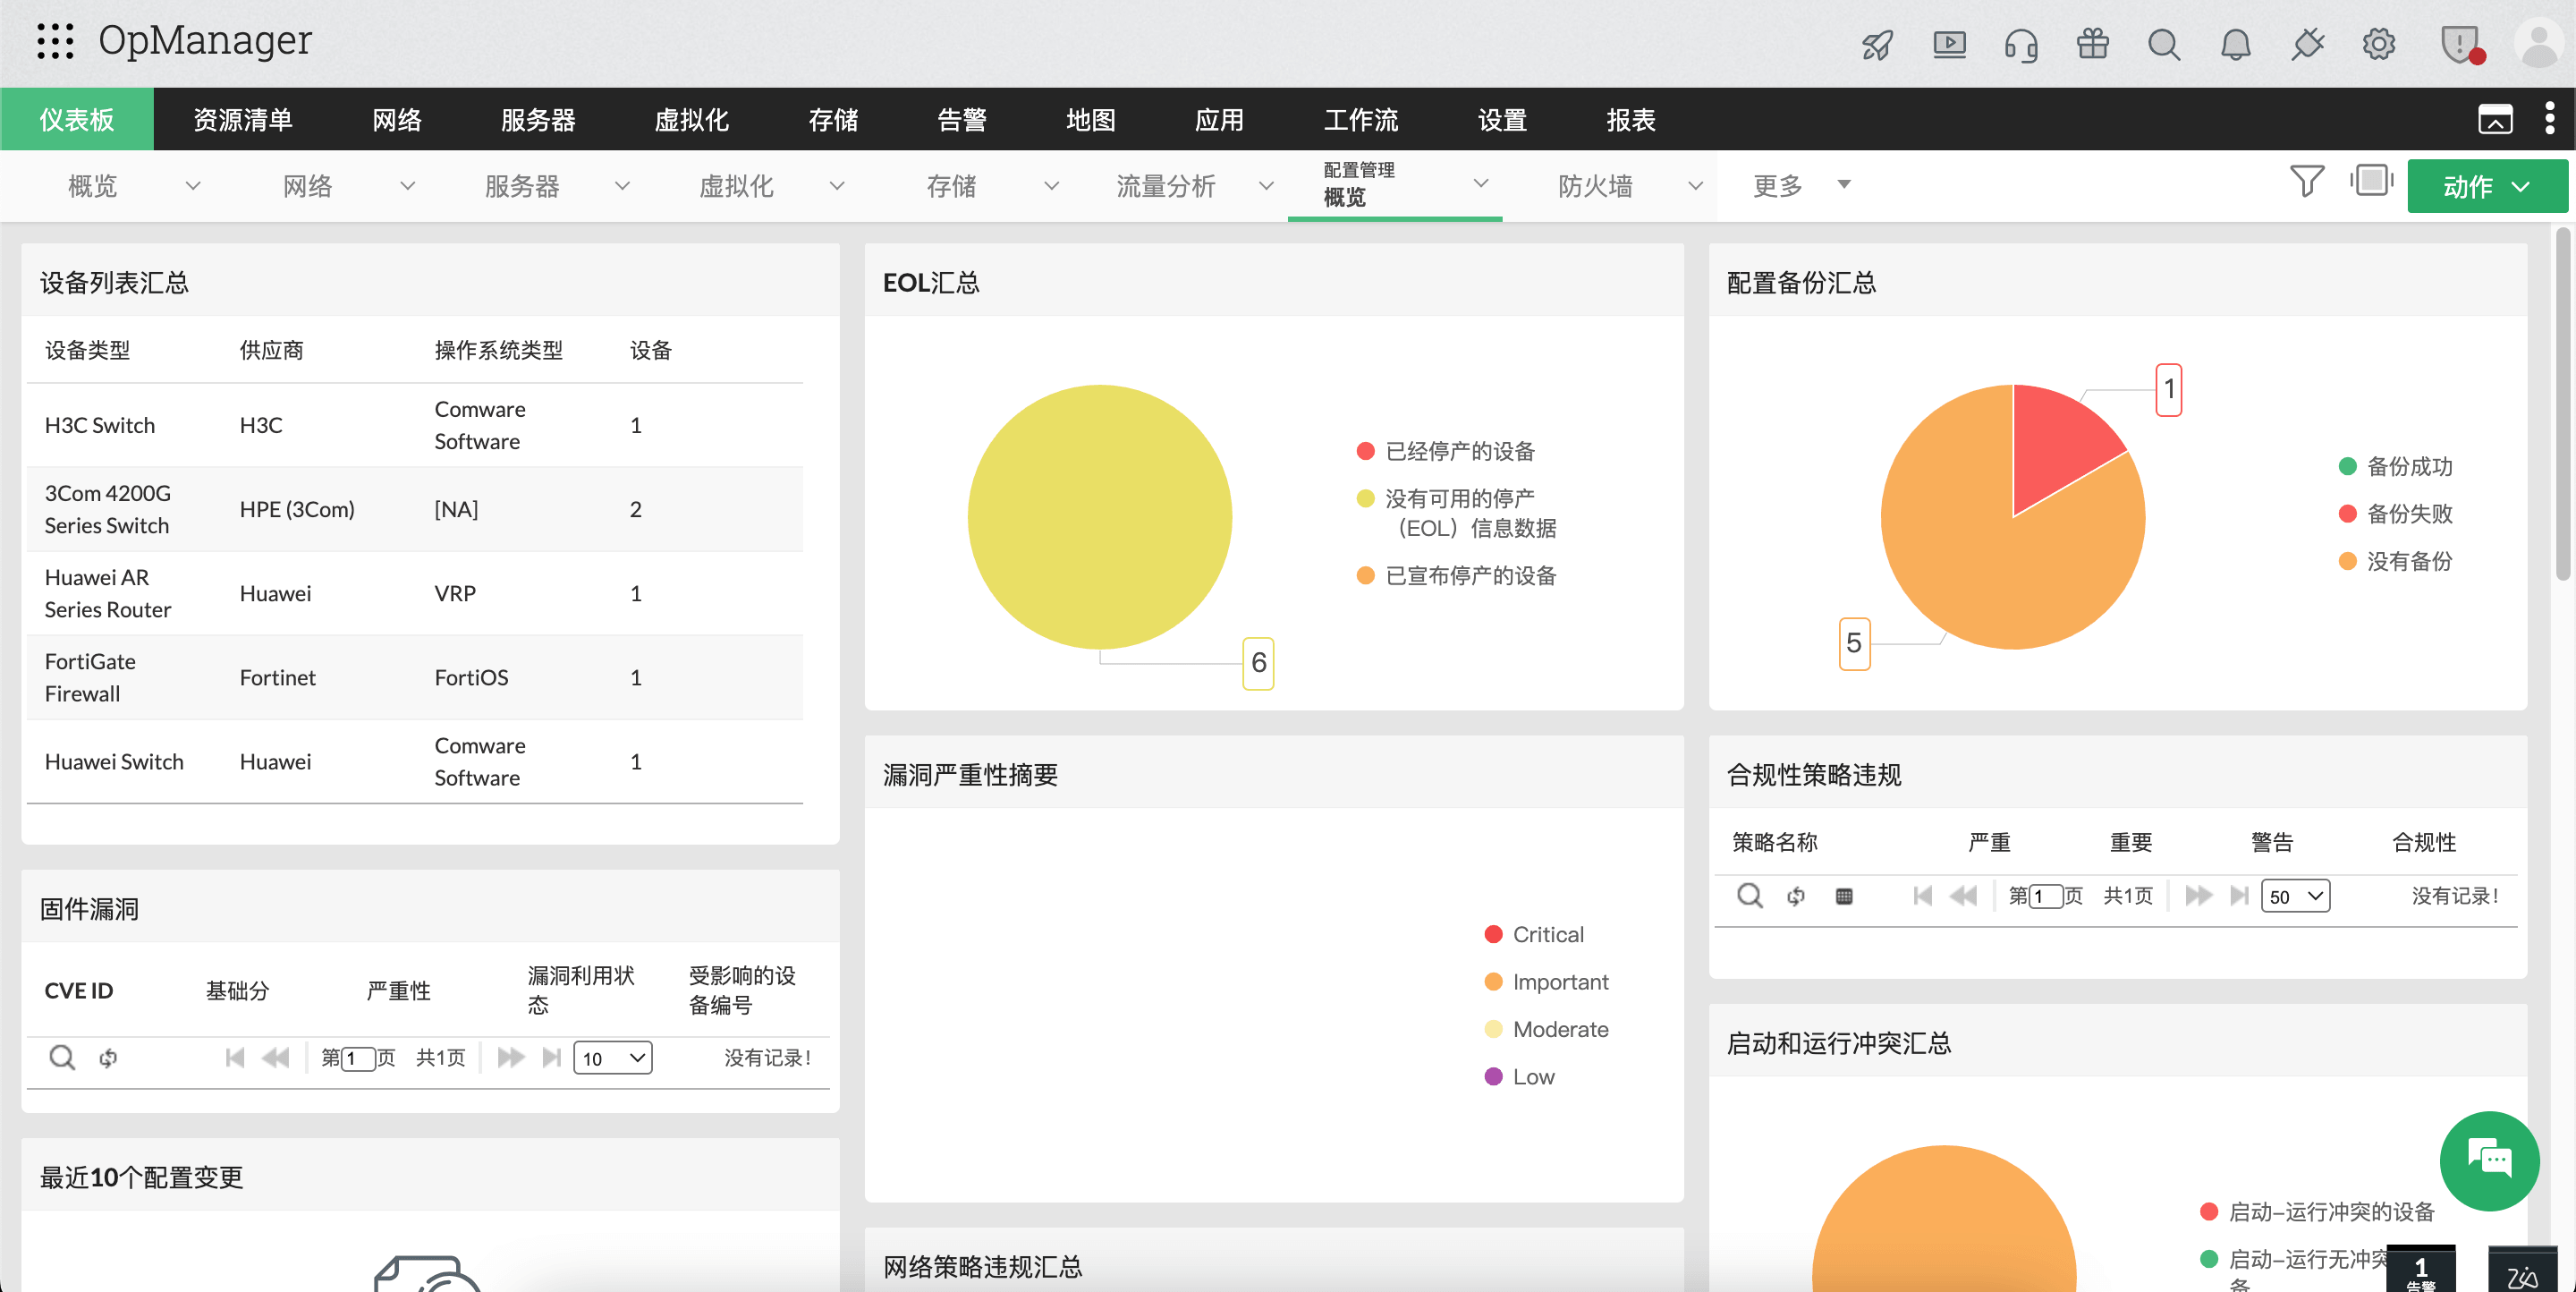This screenshot has height=1292, width=2576.
Task: Click the filter funnel icon
Action: click(x=2307, y=181)
